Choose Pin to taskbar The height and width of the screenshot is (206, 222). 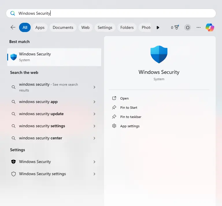(131, 117)
